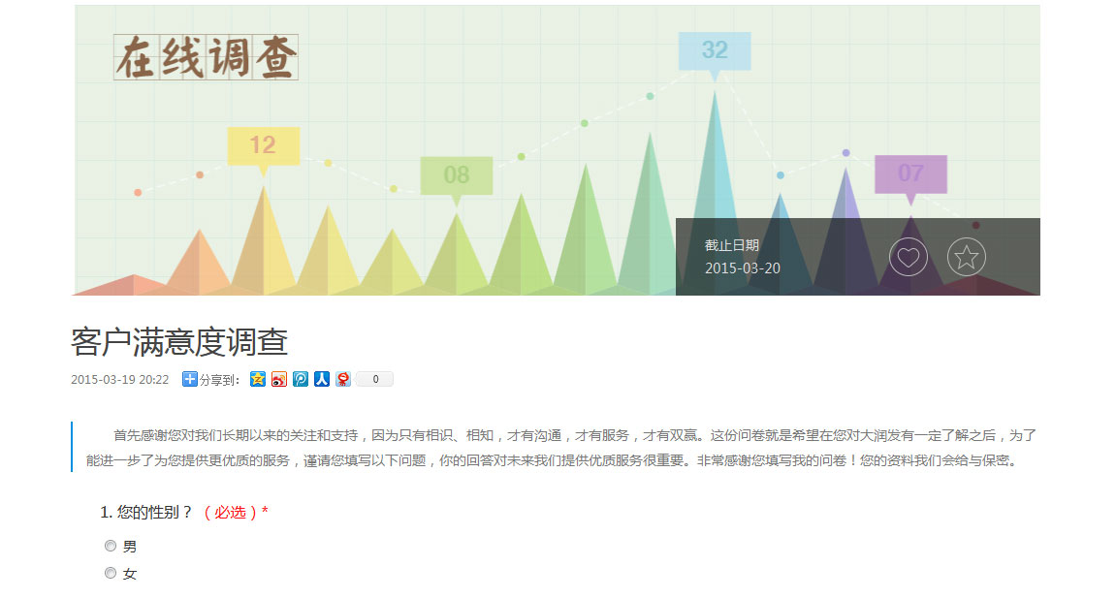Click the red （必选）* marker
This screenshot has height=598, width=1116.
tap(236, 512)
